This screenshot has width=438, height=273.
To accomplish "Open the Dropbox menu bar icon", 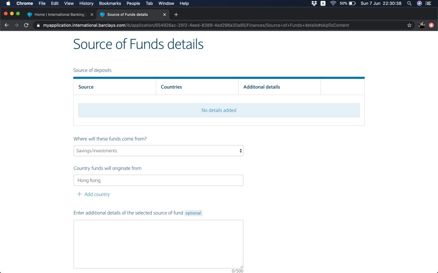I will (x=314, y=3).
